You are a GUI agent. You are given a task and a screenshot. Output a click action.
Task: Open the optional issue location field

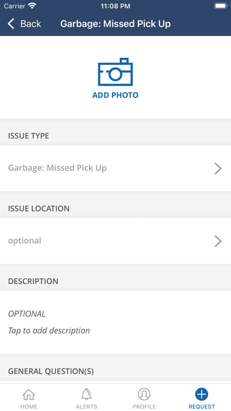[x=115, y=241]
